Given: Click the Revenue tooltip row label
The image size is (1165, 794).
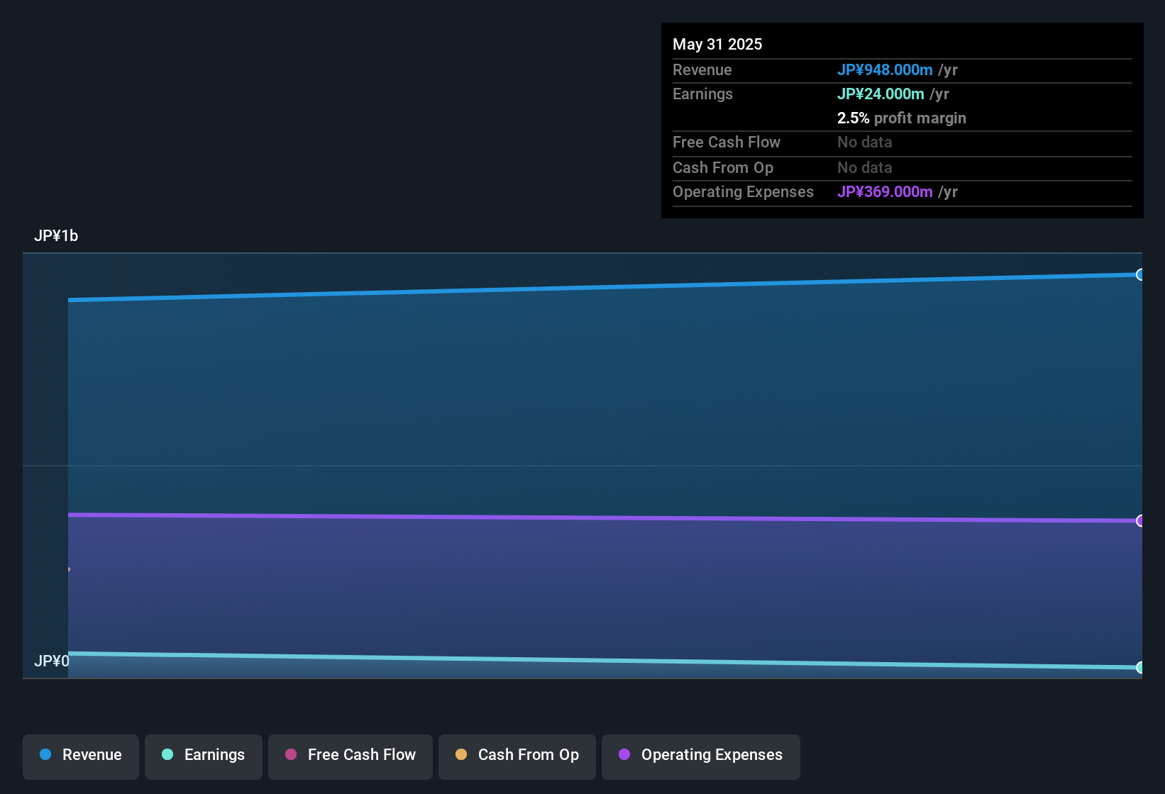Looking at the screenshot, I should tap(702, 69).
